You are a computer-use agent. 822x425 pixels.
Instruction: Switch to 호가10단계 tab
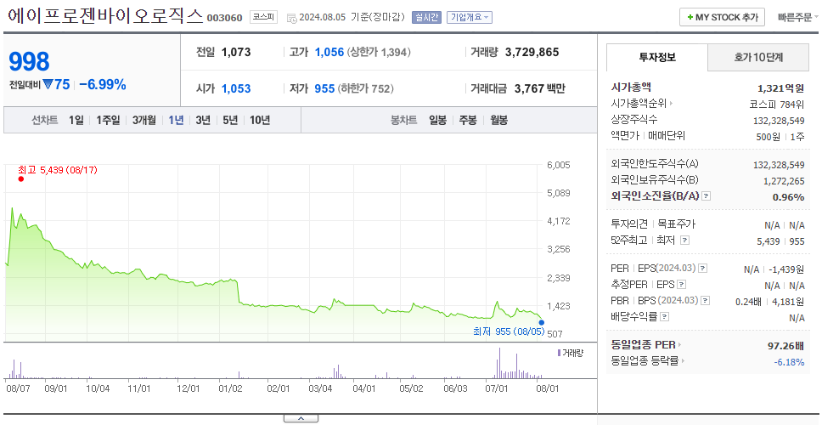(758, 58)
